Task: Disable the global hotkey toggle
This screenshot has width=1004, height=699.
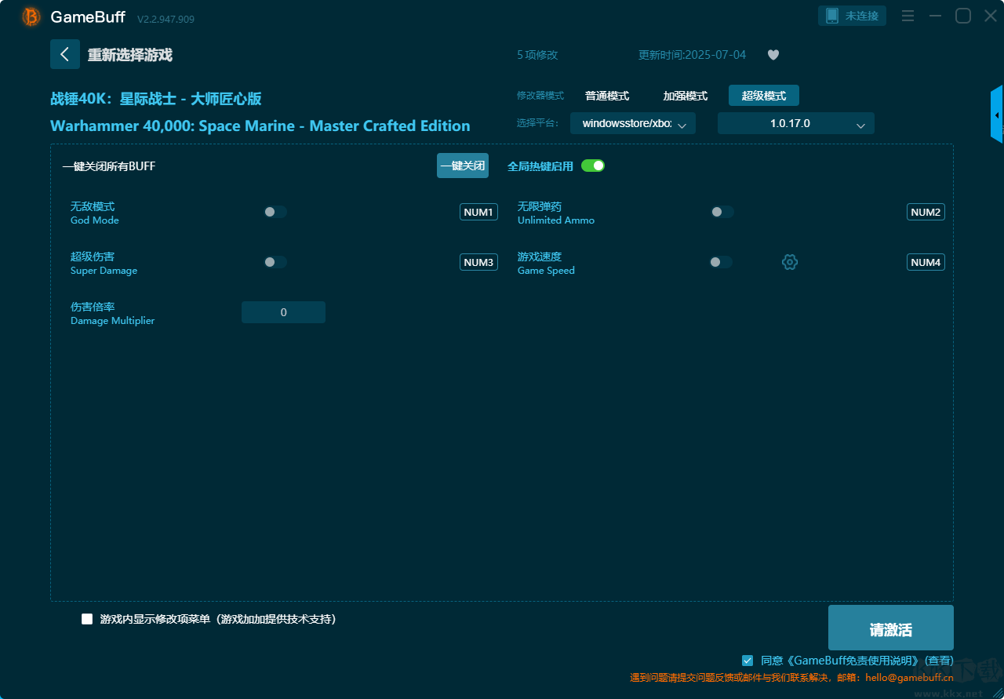Action: click(593, 166)
